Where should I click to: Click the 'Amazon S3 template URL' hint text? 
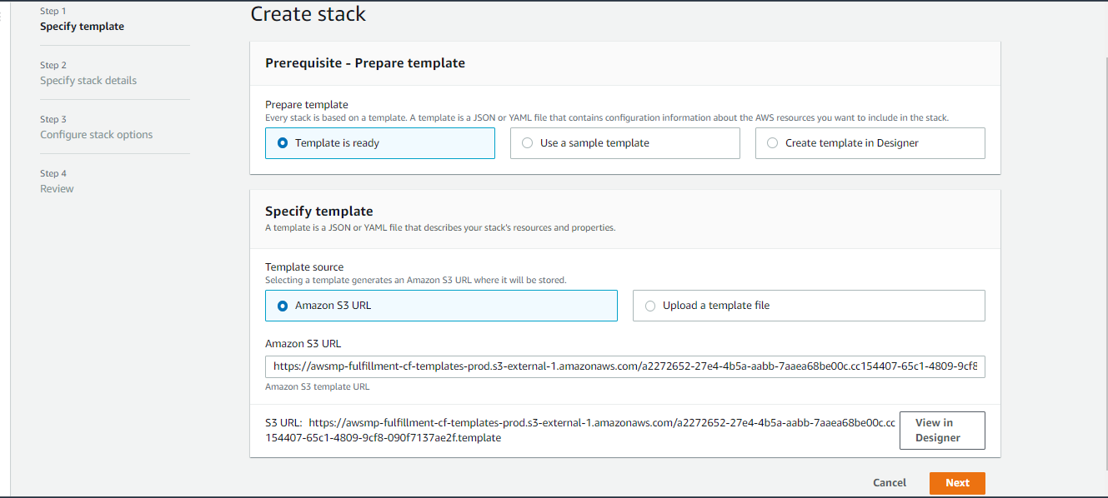317,386
